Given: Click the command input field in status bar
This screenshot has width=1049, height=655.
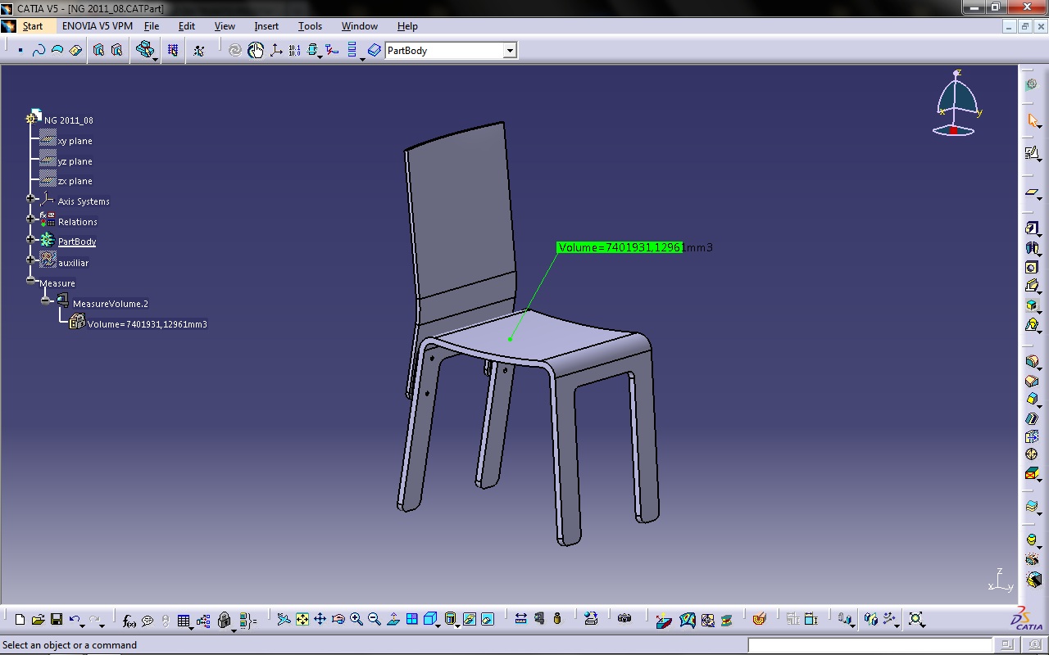Looking at the screenshot, I should (870, 645).
